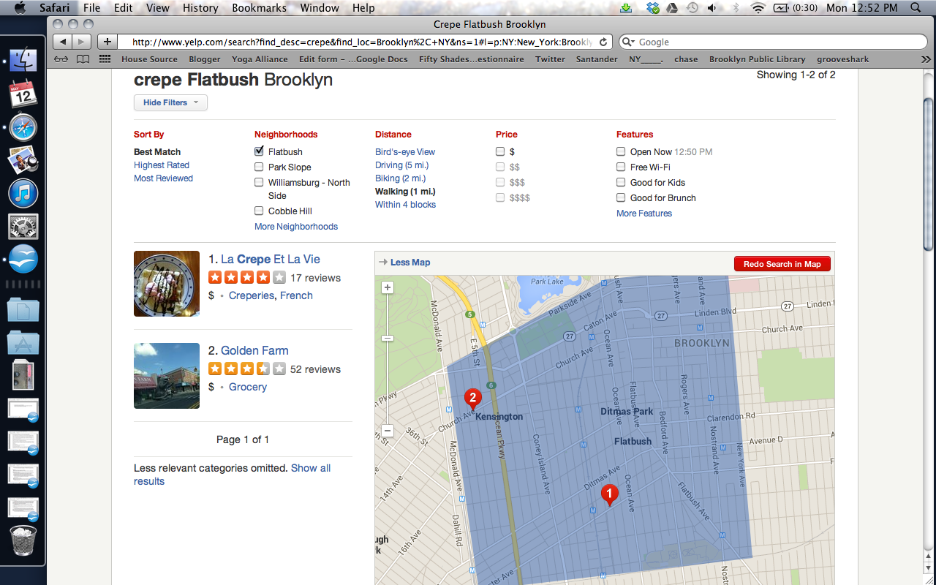Zoom out on the Yelp map

[388, 431]
